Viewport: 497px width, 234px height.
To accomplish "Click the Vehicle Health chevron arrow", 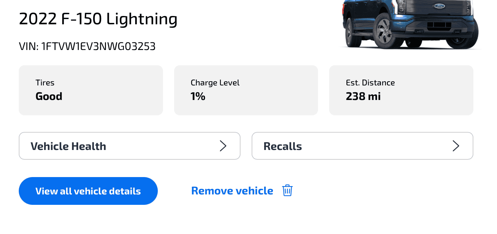I will pos(223,146).
